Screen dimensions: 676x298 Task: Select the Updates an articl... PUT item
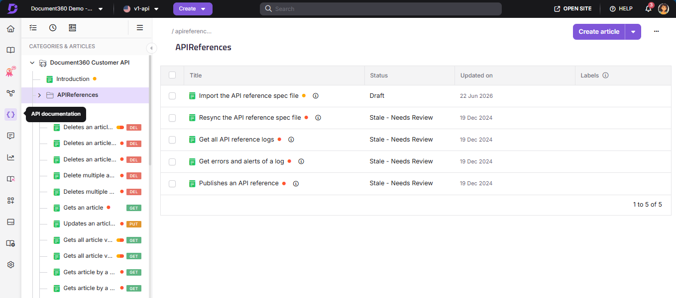[89, 223]
